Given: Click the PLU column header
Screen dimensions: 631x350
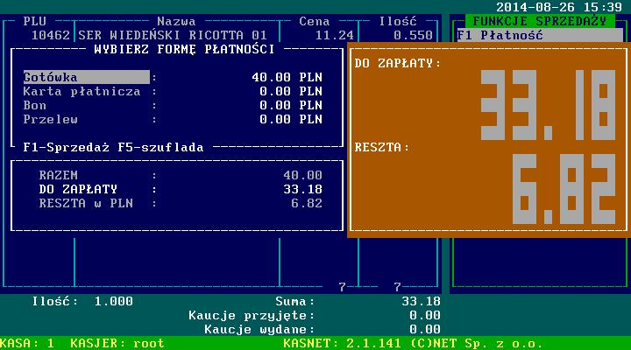Looking at the screenshot, I should click(34, 21).
